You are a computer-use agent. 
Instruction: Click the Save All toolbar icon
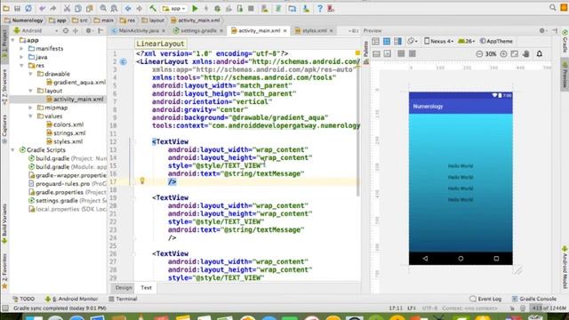(17, 8)
